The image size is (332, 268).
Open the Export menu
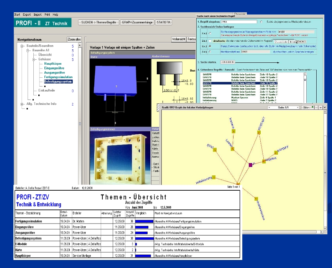point(27,14)
